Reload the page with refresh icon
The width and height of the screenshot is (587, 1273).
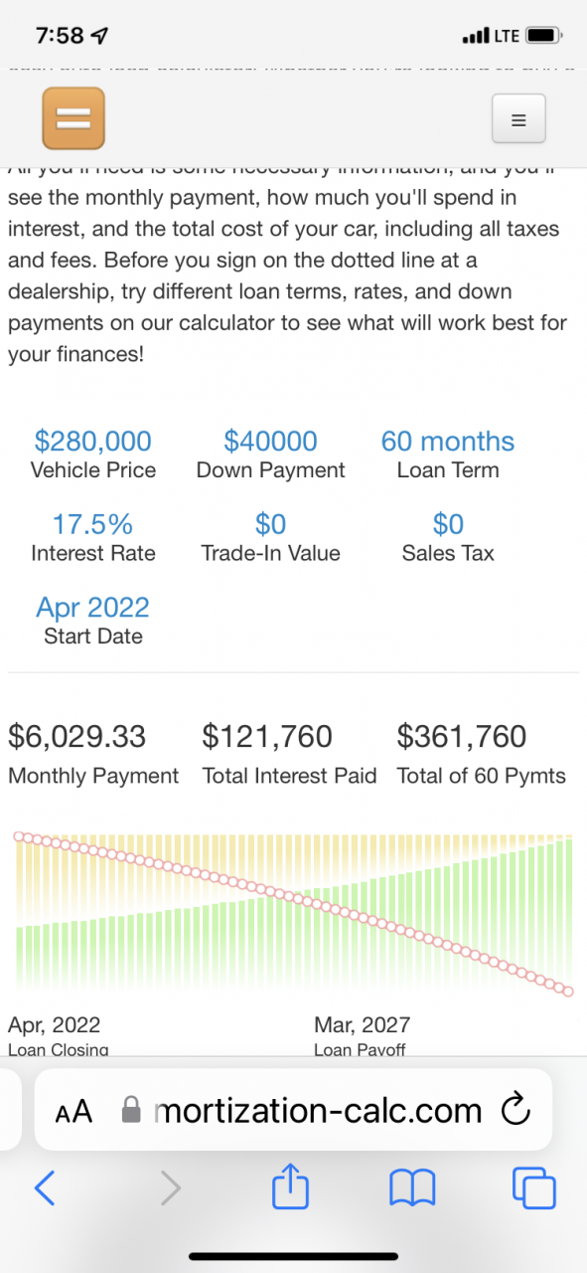click(515, 1110)
